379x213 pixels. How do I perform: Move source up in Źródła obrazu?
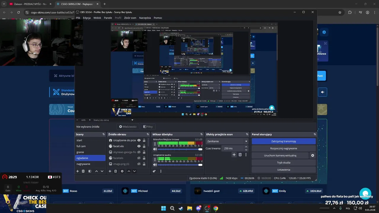[129, 171]
